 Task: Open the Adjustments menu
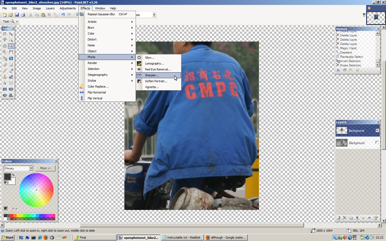[67, 8]
